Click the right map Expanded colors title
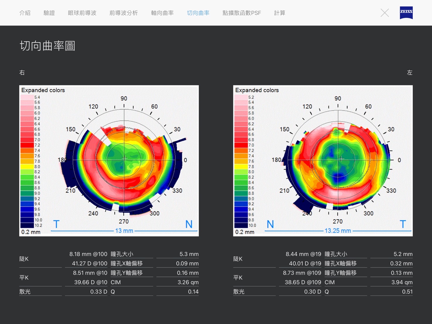Screen dimensions: 432x324 click(43, 90)
